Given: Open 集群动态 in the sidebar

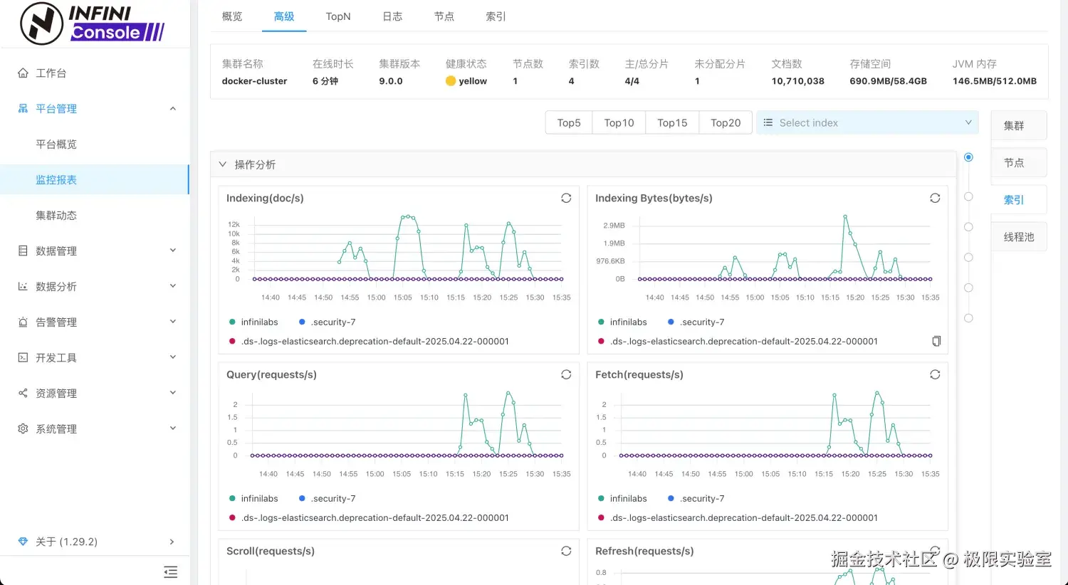Looking at the screenshot, I should coord(56,216).
